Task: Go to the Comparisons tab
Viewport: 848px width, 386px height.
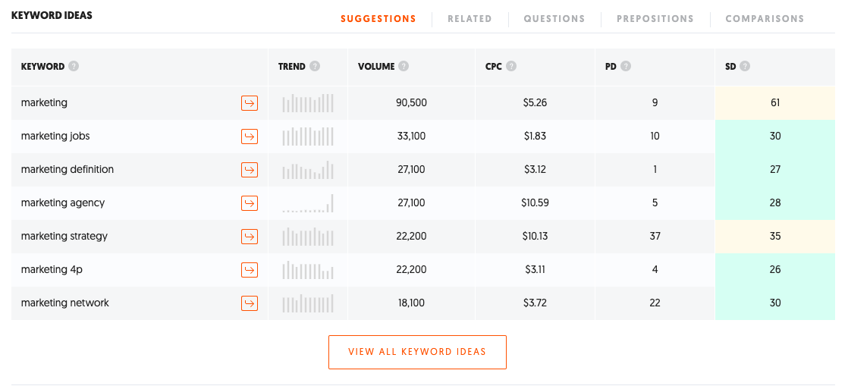Action: [x=765, y=19]
